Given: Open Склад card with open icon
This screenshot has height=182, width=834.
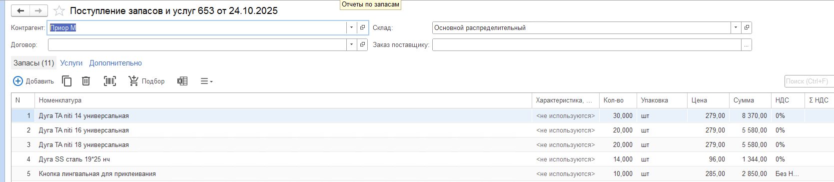Looking at the screenshot, I should point(747,27).
